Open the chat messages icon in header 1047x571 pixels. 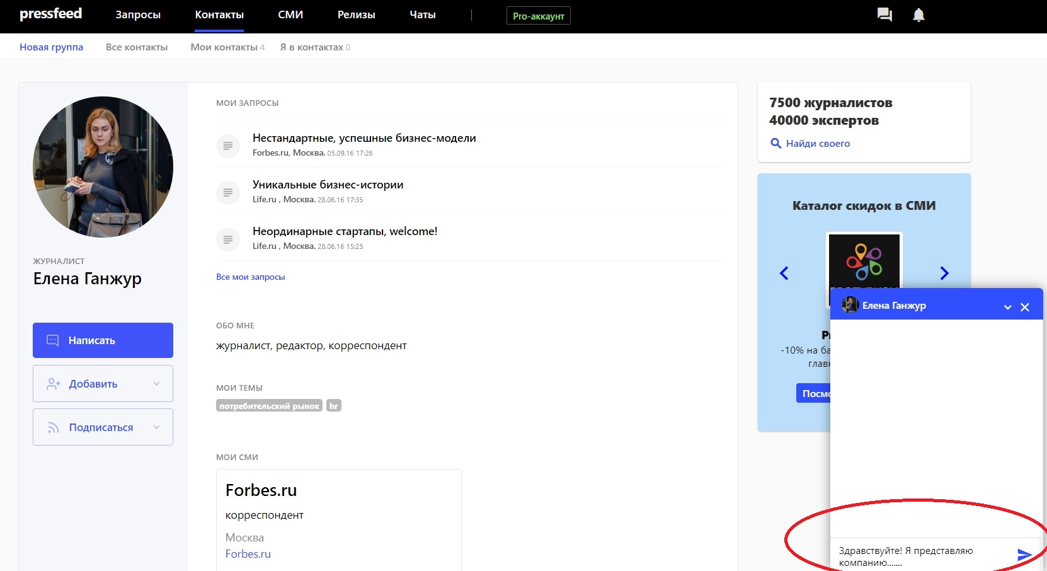tap(884, 14)
